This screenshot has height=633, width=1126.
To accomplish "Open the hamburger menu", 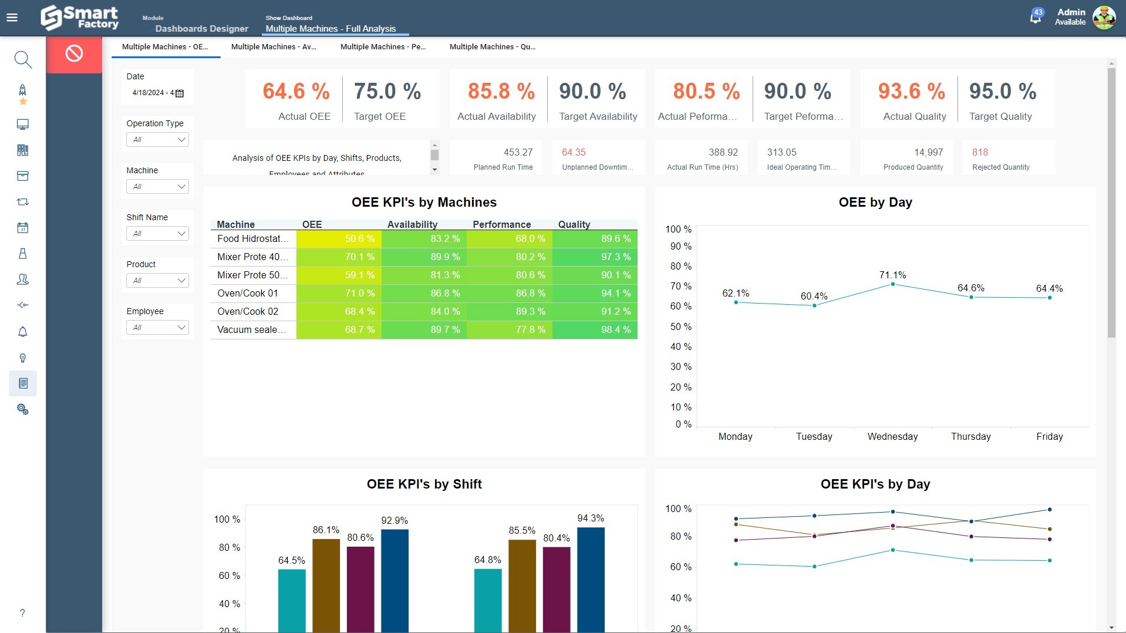I will coord(12,18).
